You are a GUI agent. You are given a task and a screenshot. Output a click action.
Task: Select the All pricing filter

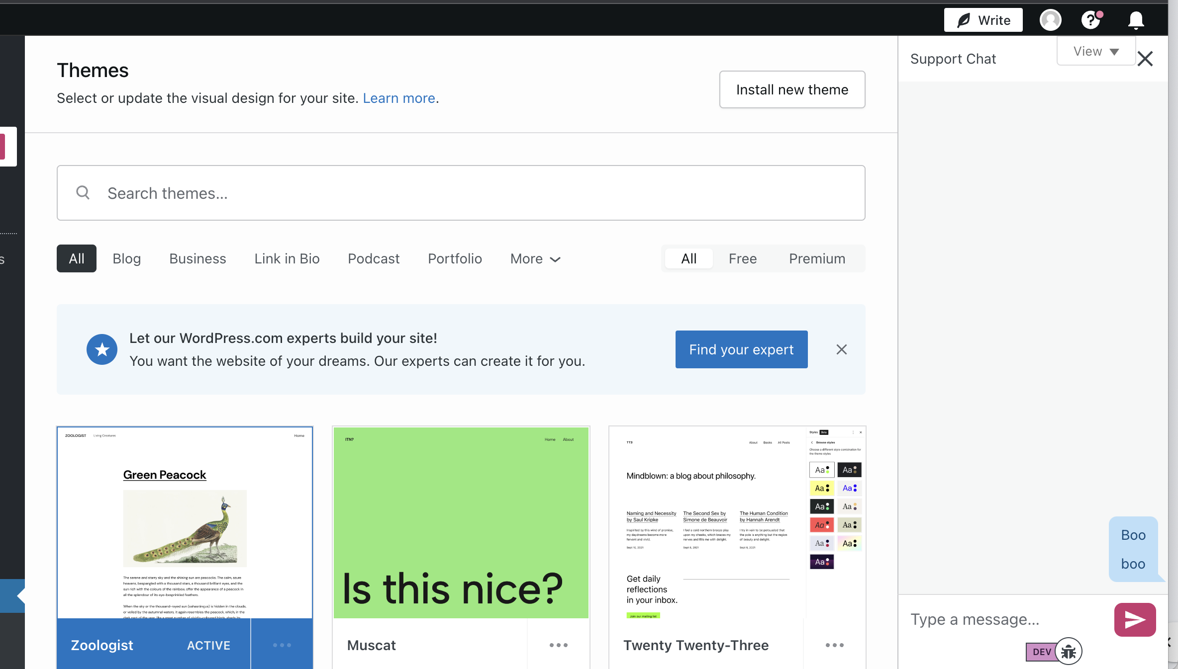click(688, 258)
